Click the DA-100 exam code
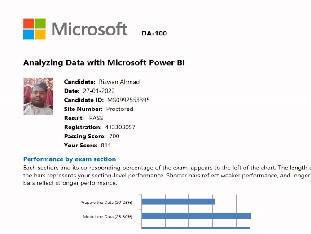 pyautogui.click(x=154, y=33)
